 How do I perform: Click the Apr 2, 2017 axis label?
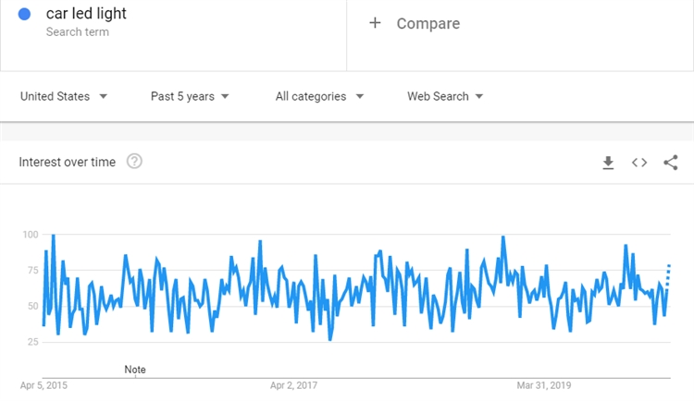point(294,384)
